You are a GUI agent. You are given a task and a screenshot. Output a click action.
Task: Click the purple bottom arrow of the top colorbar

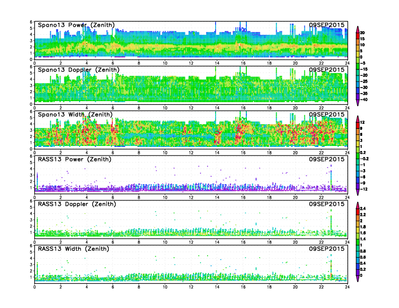[358, 103]
